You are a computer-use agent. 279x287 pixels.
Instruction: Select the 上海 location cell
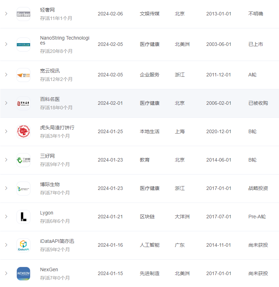tap(180, 131)
